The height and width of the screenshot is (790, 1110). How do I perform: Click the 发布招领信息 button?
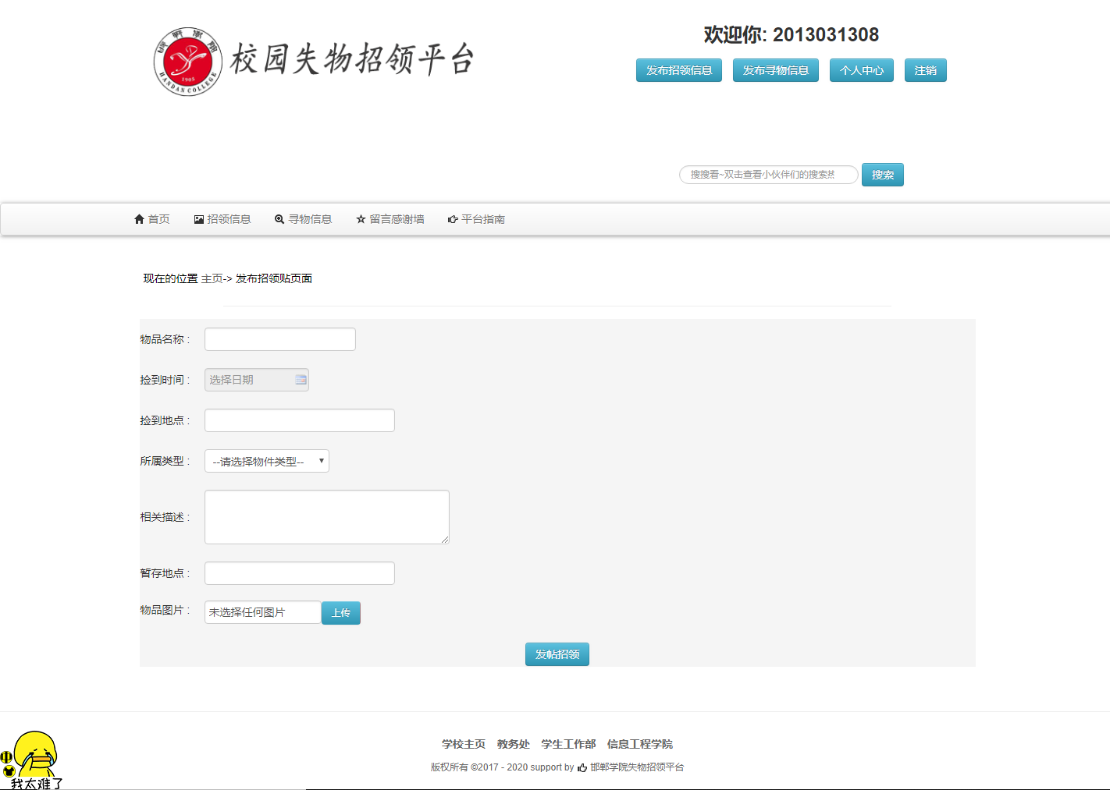tap(679, 70)
